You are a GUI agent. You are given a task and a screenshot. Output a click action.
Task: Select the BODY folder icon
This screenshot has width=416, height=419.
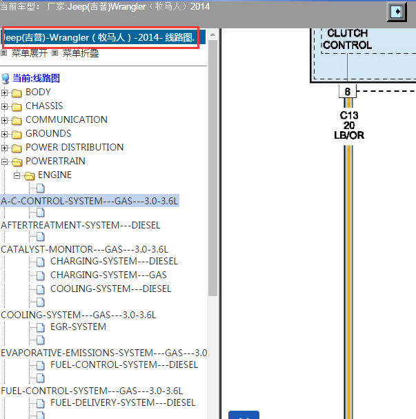coord(17,93)
